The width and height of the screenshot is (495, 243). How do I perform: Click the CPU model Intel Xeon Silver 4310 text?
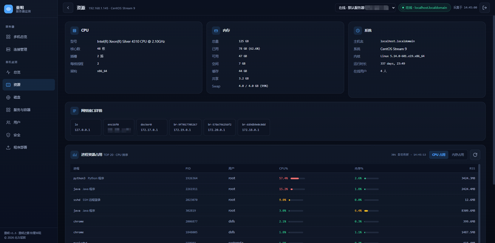[x=131, y=41]
